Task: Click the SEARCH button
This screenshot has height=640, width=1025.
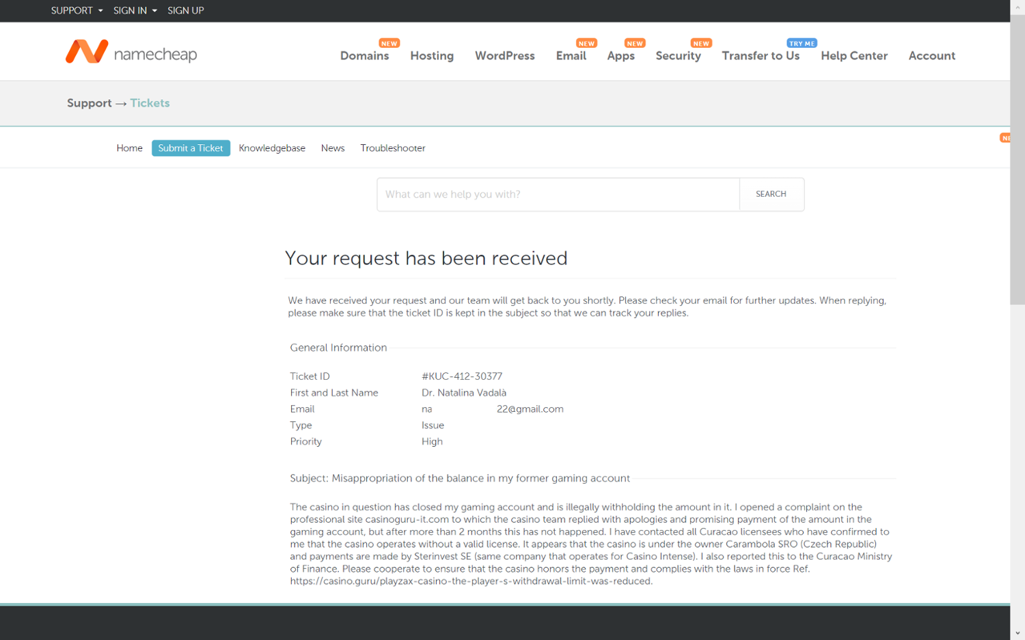Action: tap(771, 195)
